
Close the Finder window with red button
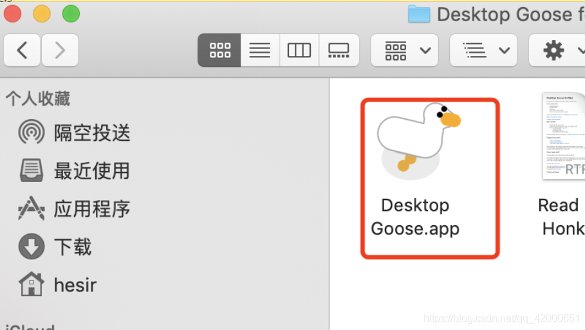tap(13, 14)
